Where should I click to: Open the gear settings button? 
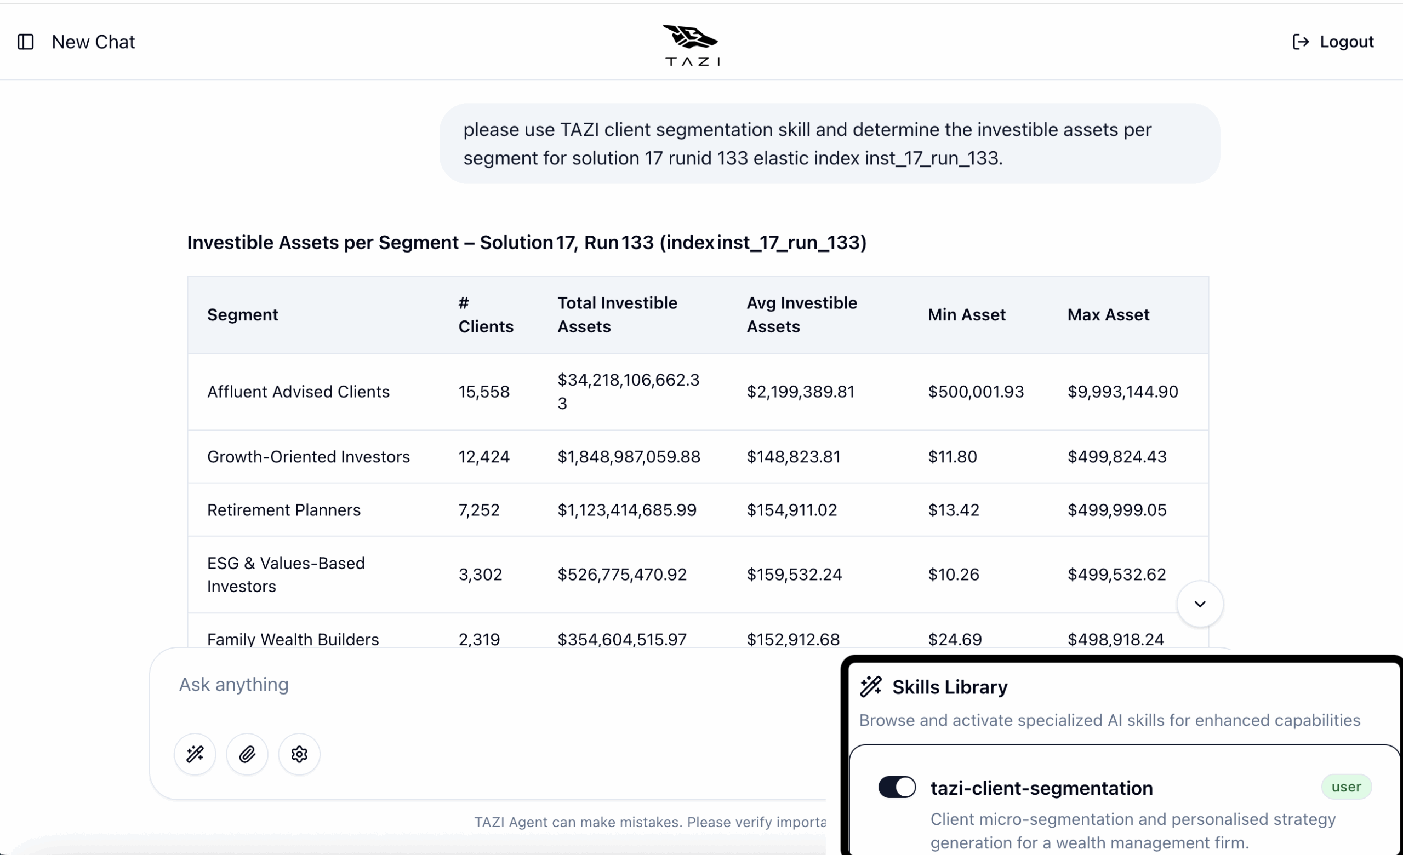299,754
